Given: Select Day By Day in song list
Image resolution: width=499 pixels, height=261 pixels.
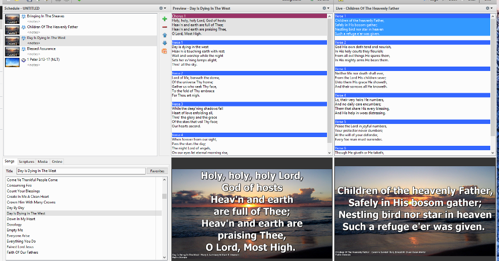Looking at the screenshot, I should click(16, 208).
